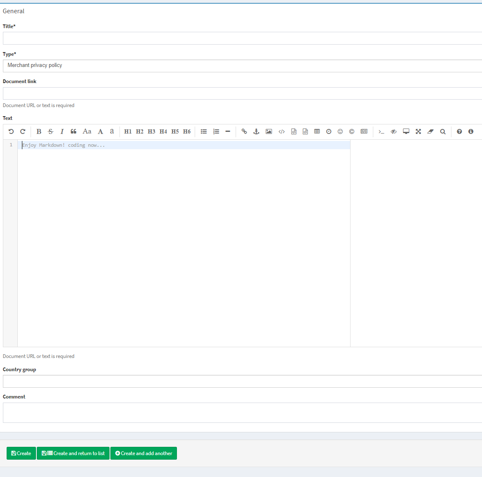
Task: Click into the Title input field
Action: 241,38
